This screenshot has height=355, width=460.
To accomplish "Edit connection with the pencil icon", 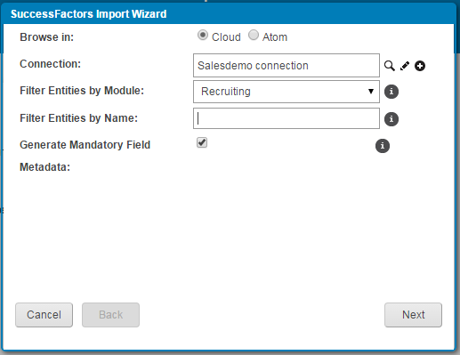I will point(405,66).
